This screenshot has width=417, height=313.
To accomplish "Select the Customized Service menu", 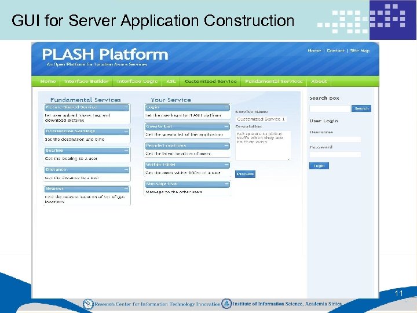I will point(210,82).
